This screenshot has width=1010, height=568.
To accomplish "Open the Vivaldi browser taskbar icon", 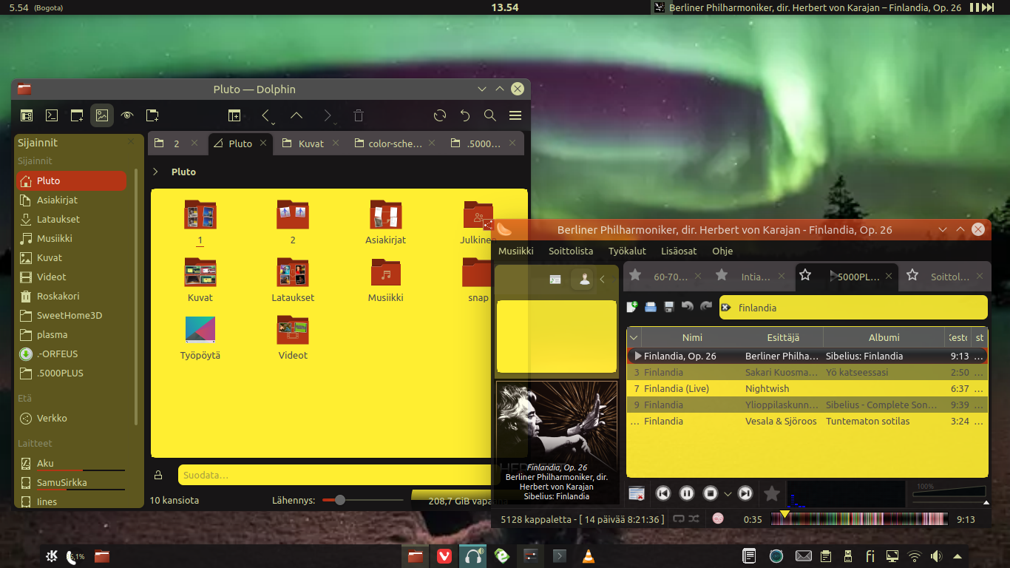I will click(x=444, y=556).
